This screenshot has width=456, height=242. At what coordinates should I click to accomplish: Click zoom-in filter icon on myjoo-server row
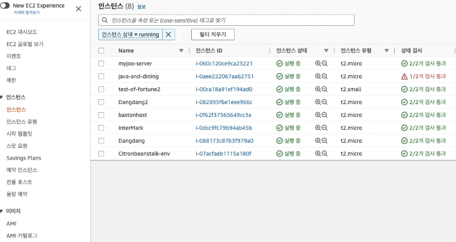[318, 63]
